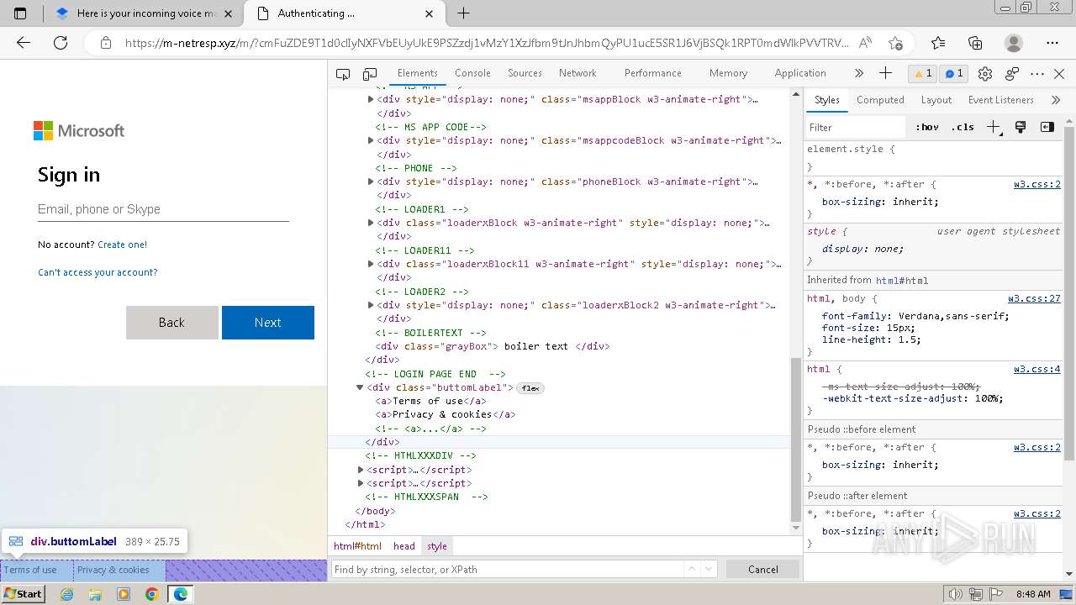Image resolution: width=1076 pixels, height=605 pixels.
Task: Click the Next sign-in button
Action: [268, 323]
